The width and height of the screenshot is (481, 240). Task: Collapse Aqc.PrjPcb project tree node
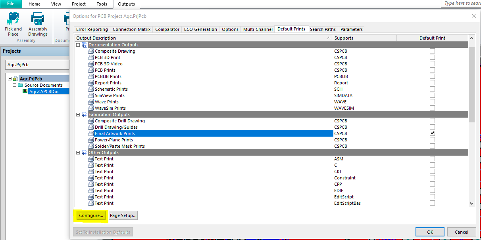click(x=10, y=78)
